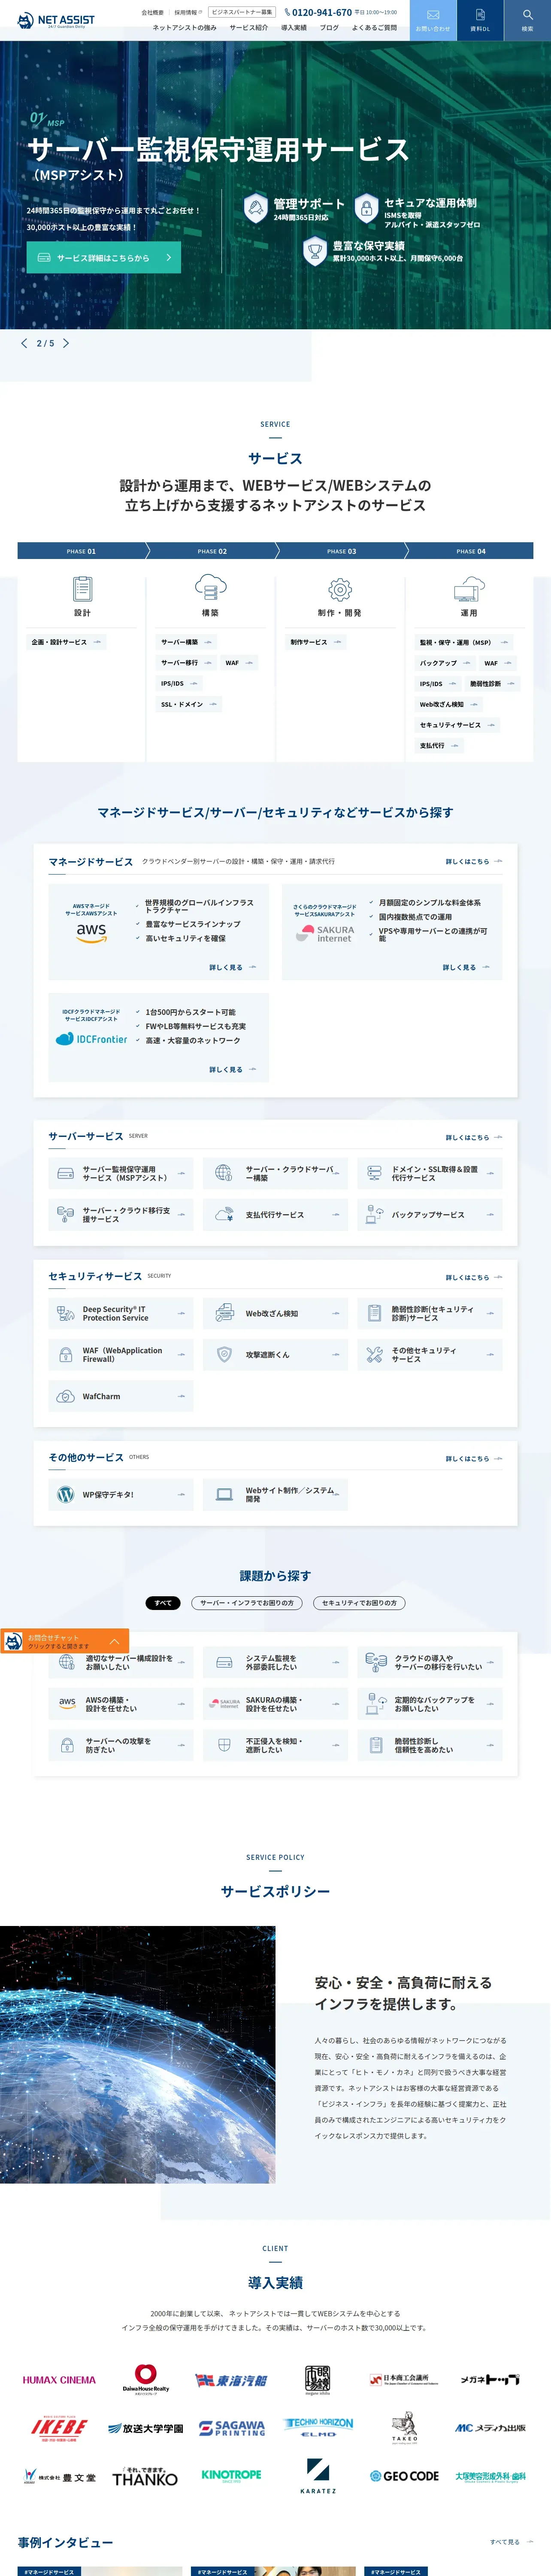Open システム監視を外部委託したい tile
Image resolution: width=551 pixels, height=2576 pixels.
275,1662
